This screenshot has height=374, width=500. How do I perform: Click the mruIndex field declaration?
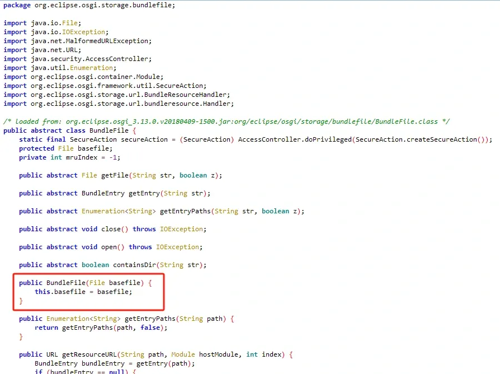(x=69, y=157)
